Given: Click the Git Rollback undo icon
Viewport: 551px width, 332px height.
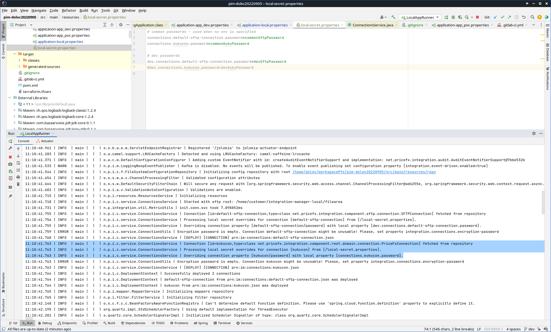Looking at the screenshot, I should 524,17.
